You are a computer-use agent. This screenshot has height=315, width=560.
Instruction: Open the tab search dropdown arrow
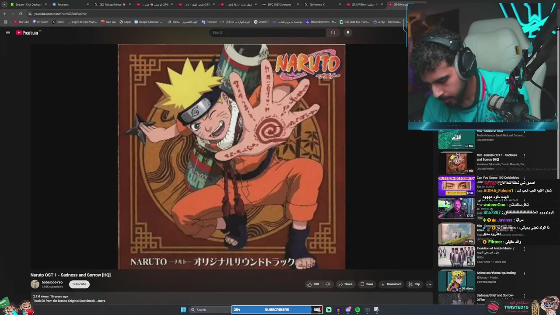click(3, 4)
